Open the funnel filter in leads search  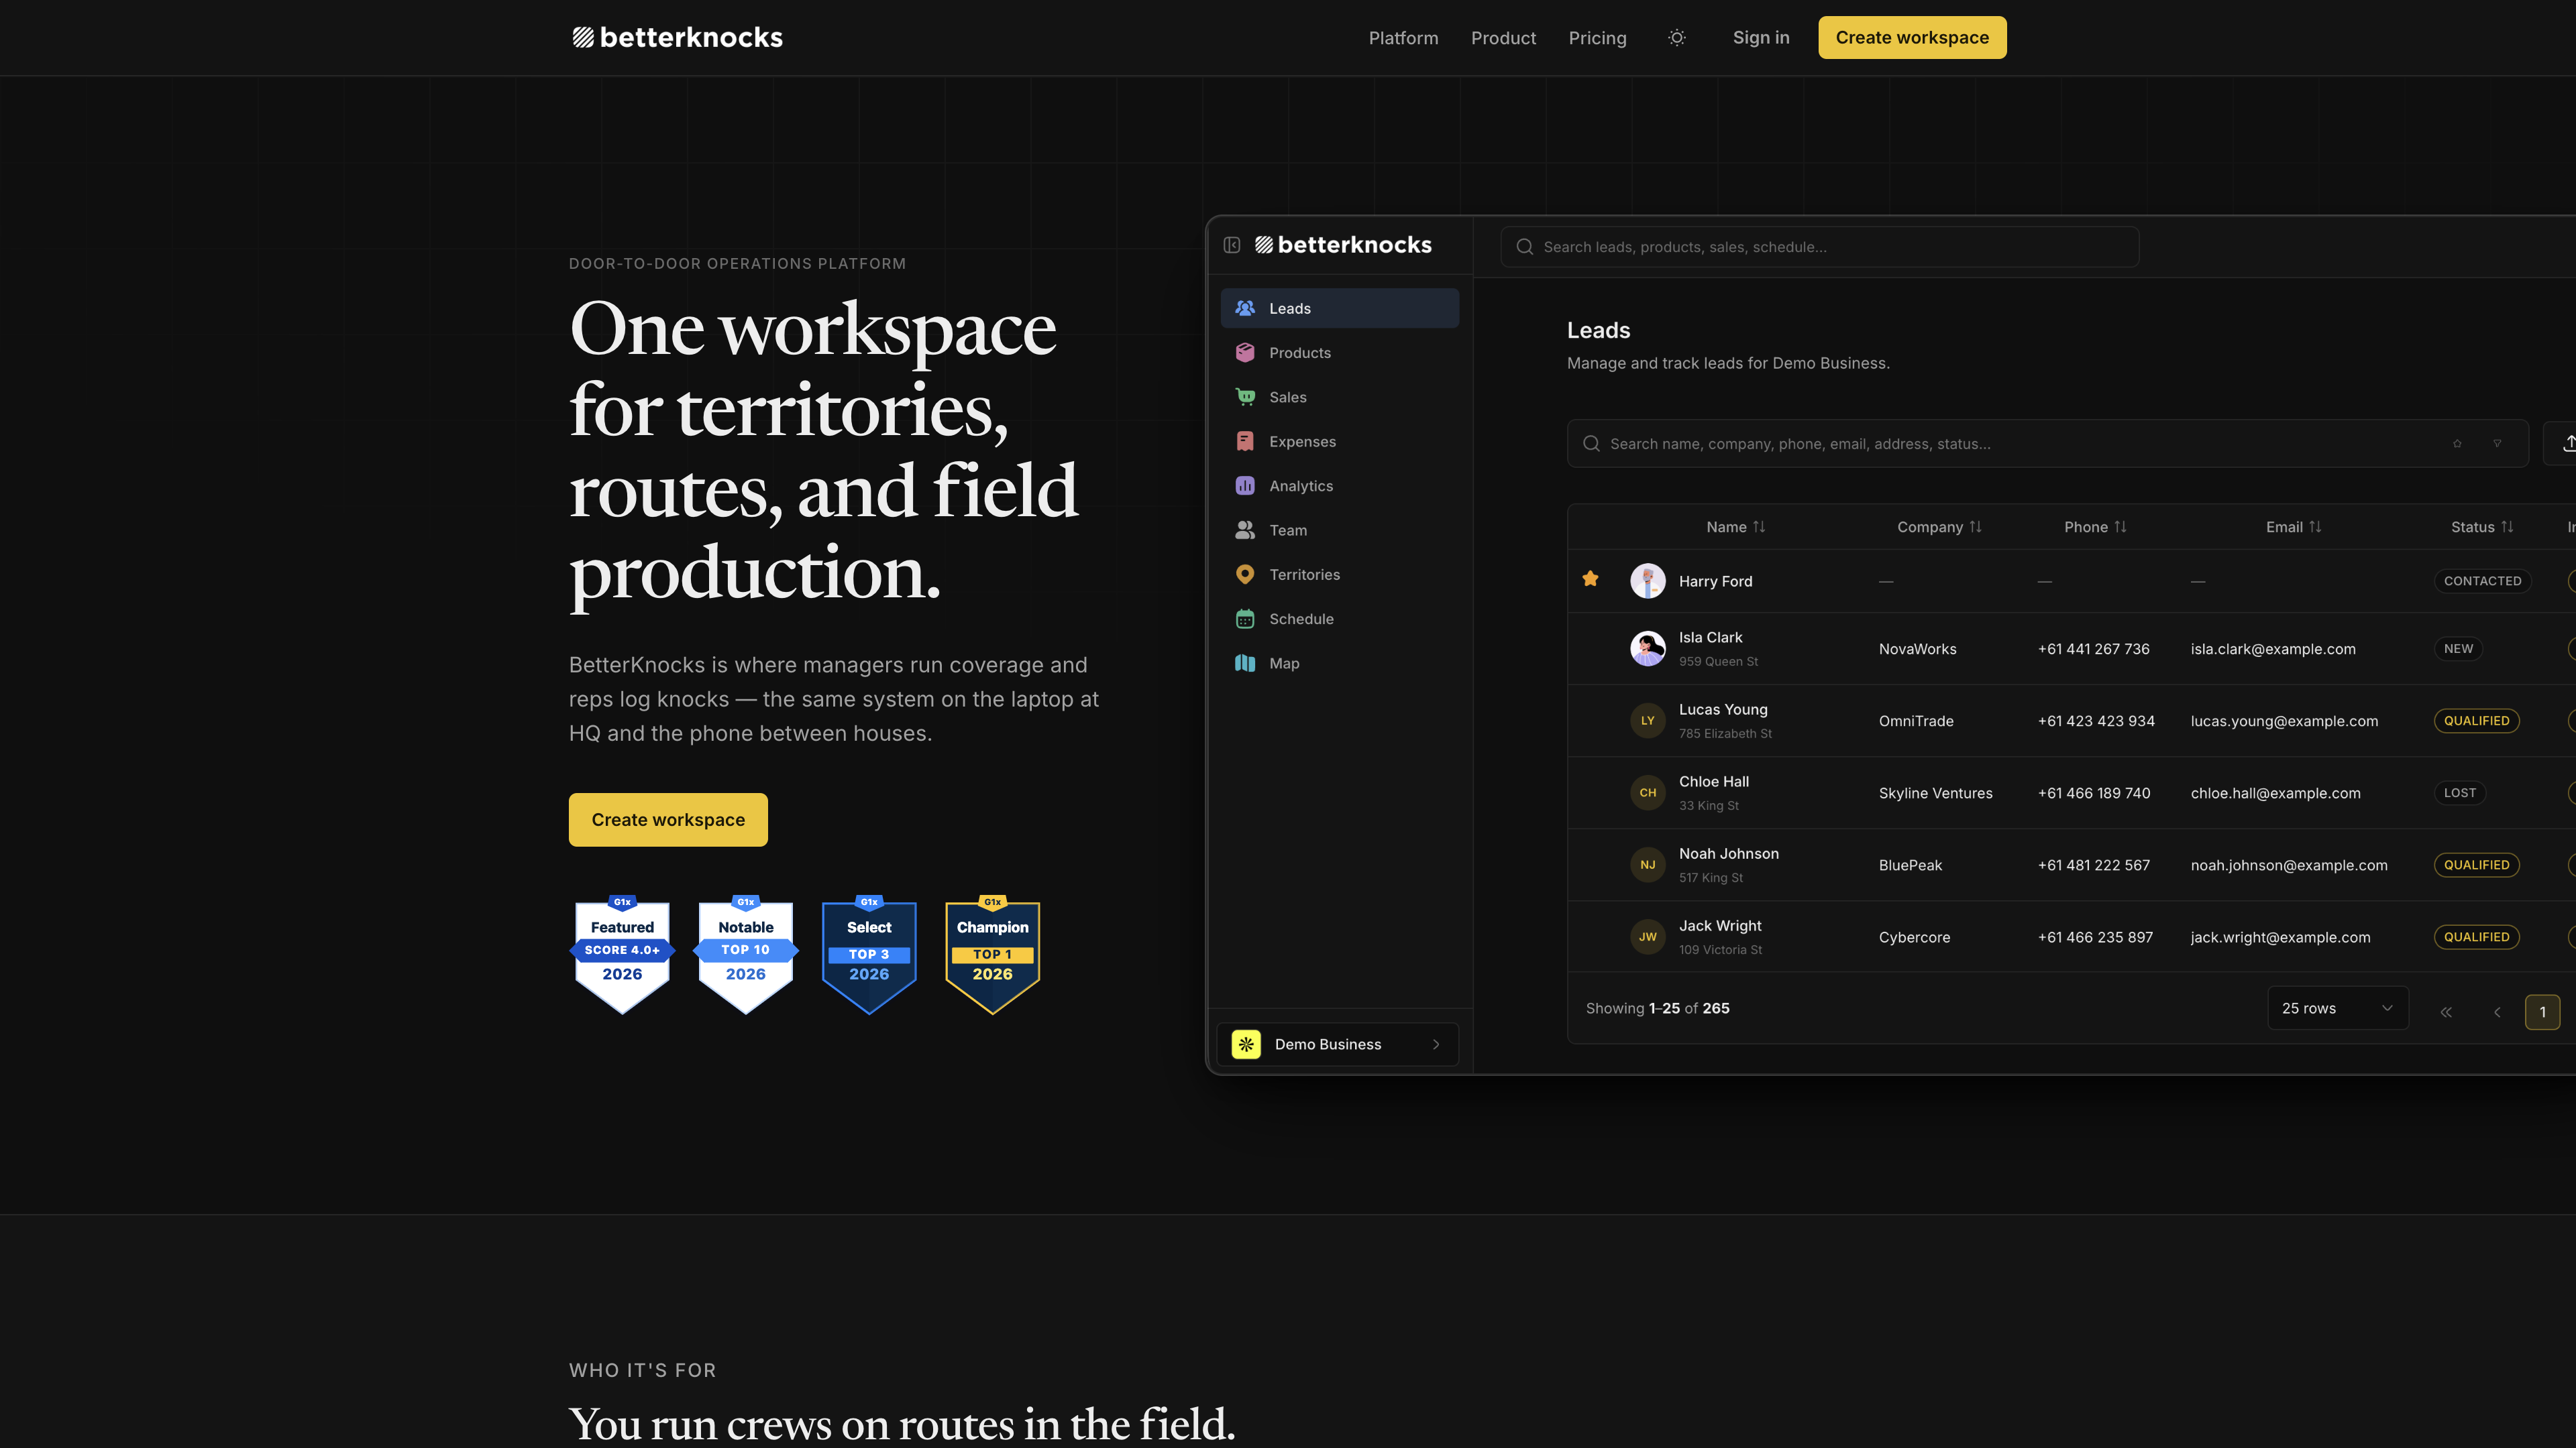click(x=2497, y=444)
